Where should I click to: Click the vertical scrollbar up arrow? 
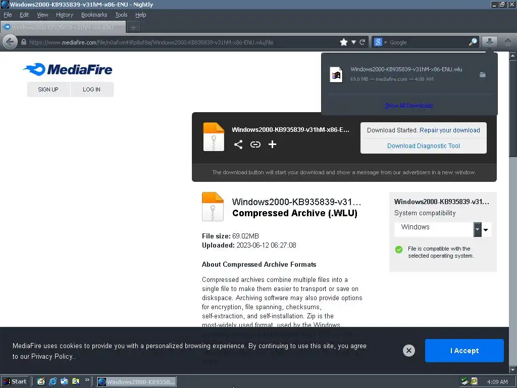(x=513, y=56)
